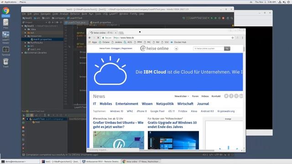Launch LeanFT Viewer from the desktop
292x164 pixels.
pos(6,37)
